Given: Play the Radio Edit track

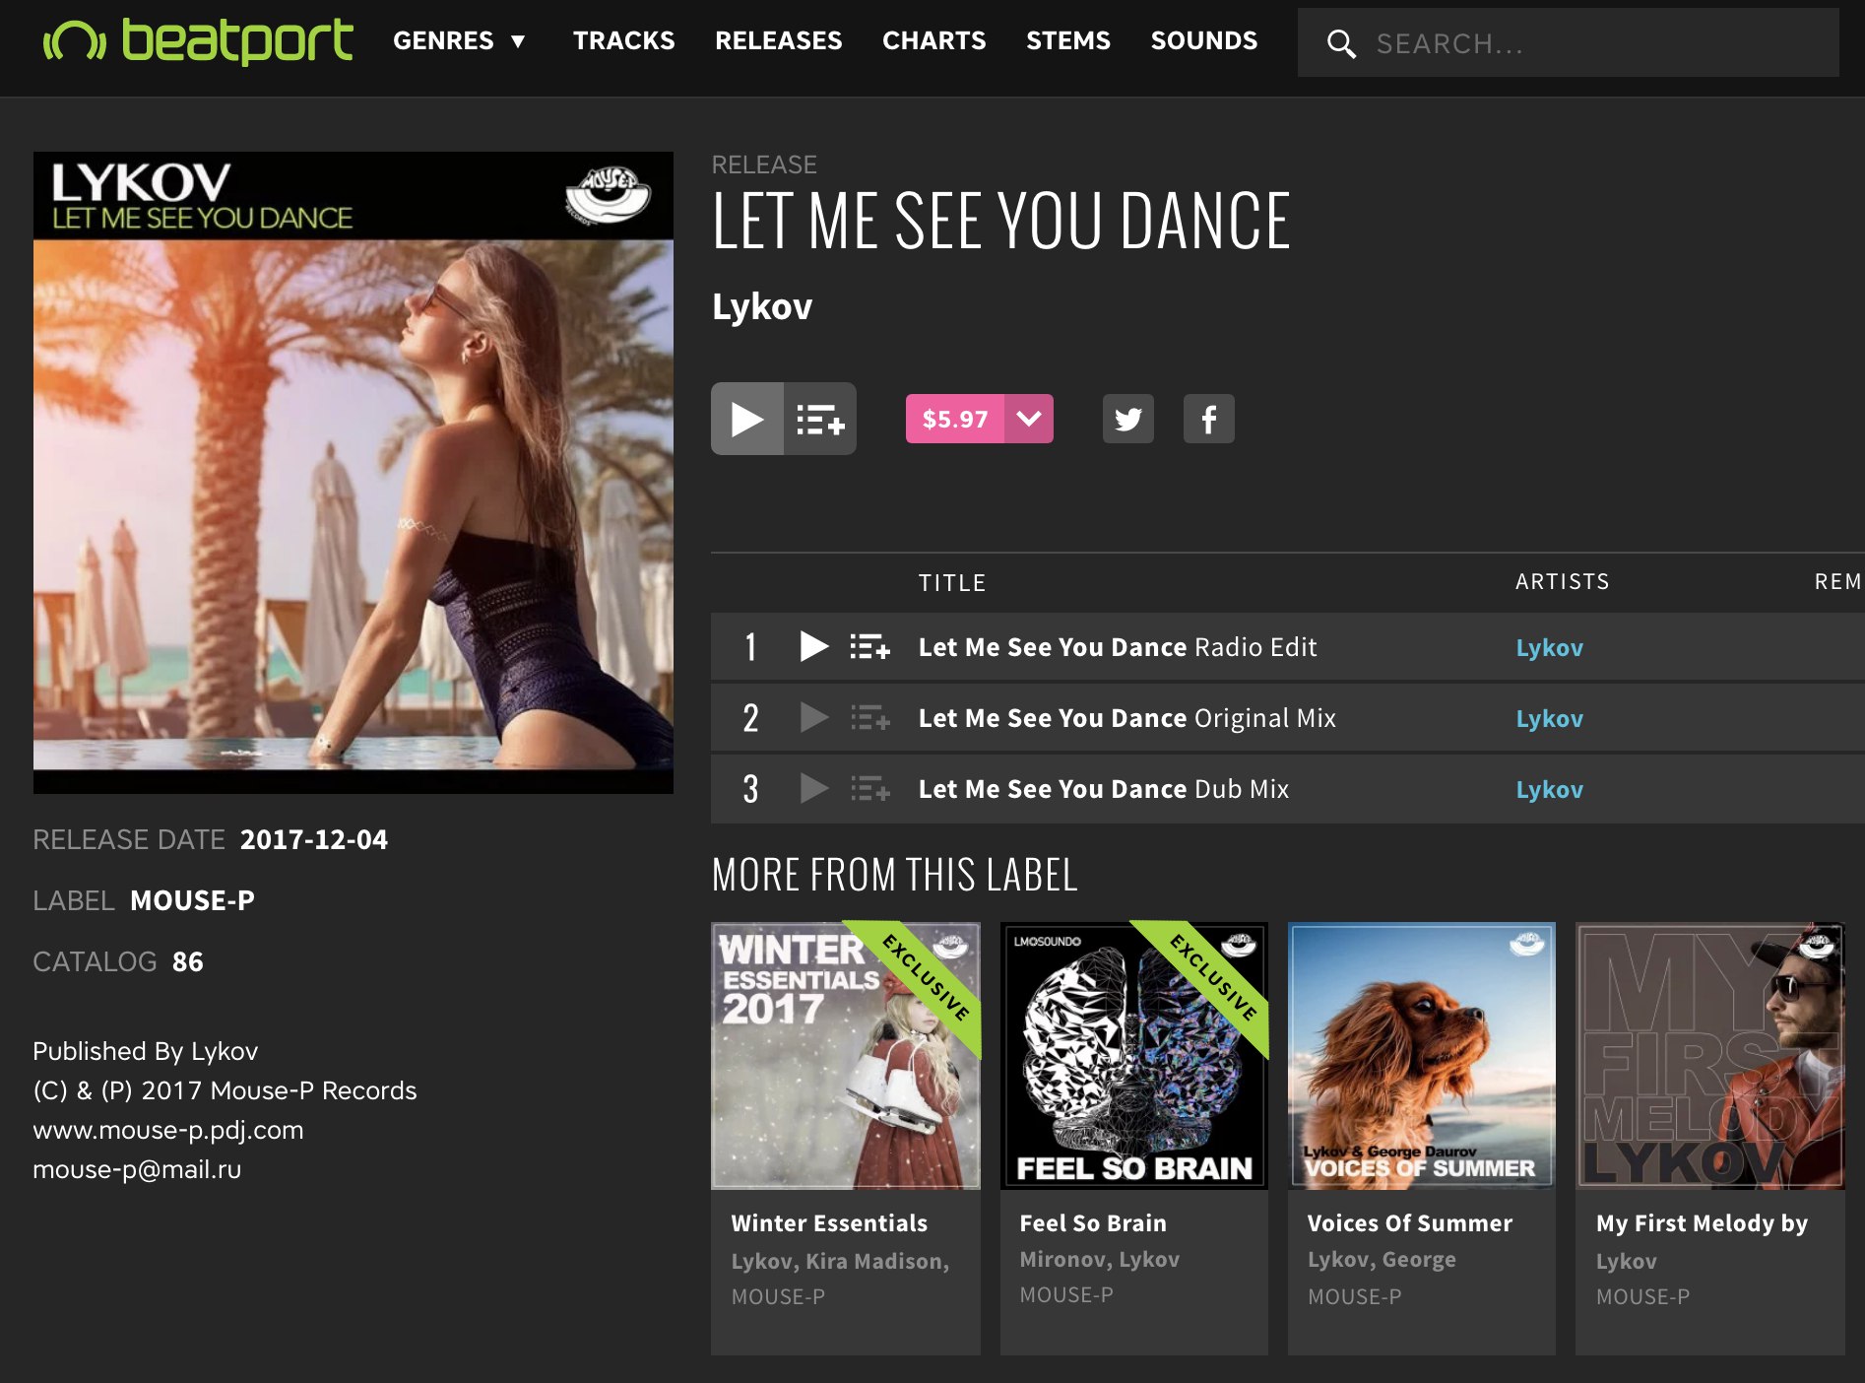Looking at the screenshot, I should point(813,646).
